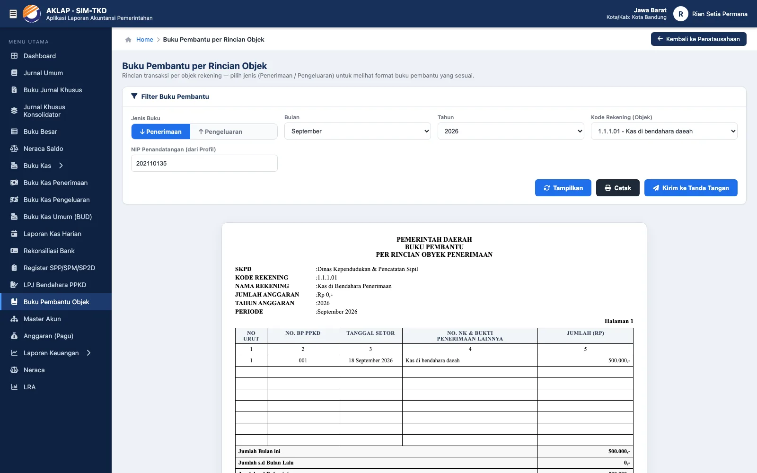Screen dimensions: 757x473
Task: Click the Jurnal Umum book icon
Action: [x=14, y=73]
